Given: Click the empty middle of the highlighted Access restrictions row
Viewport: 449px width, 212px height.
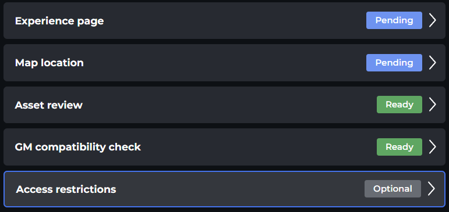Looking at the screenshot, I should tap(241, 189).
